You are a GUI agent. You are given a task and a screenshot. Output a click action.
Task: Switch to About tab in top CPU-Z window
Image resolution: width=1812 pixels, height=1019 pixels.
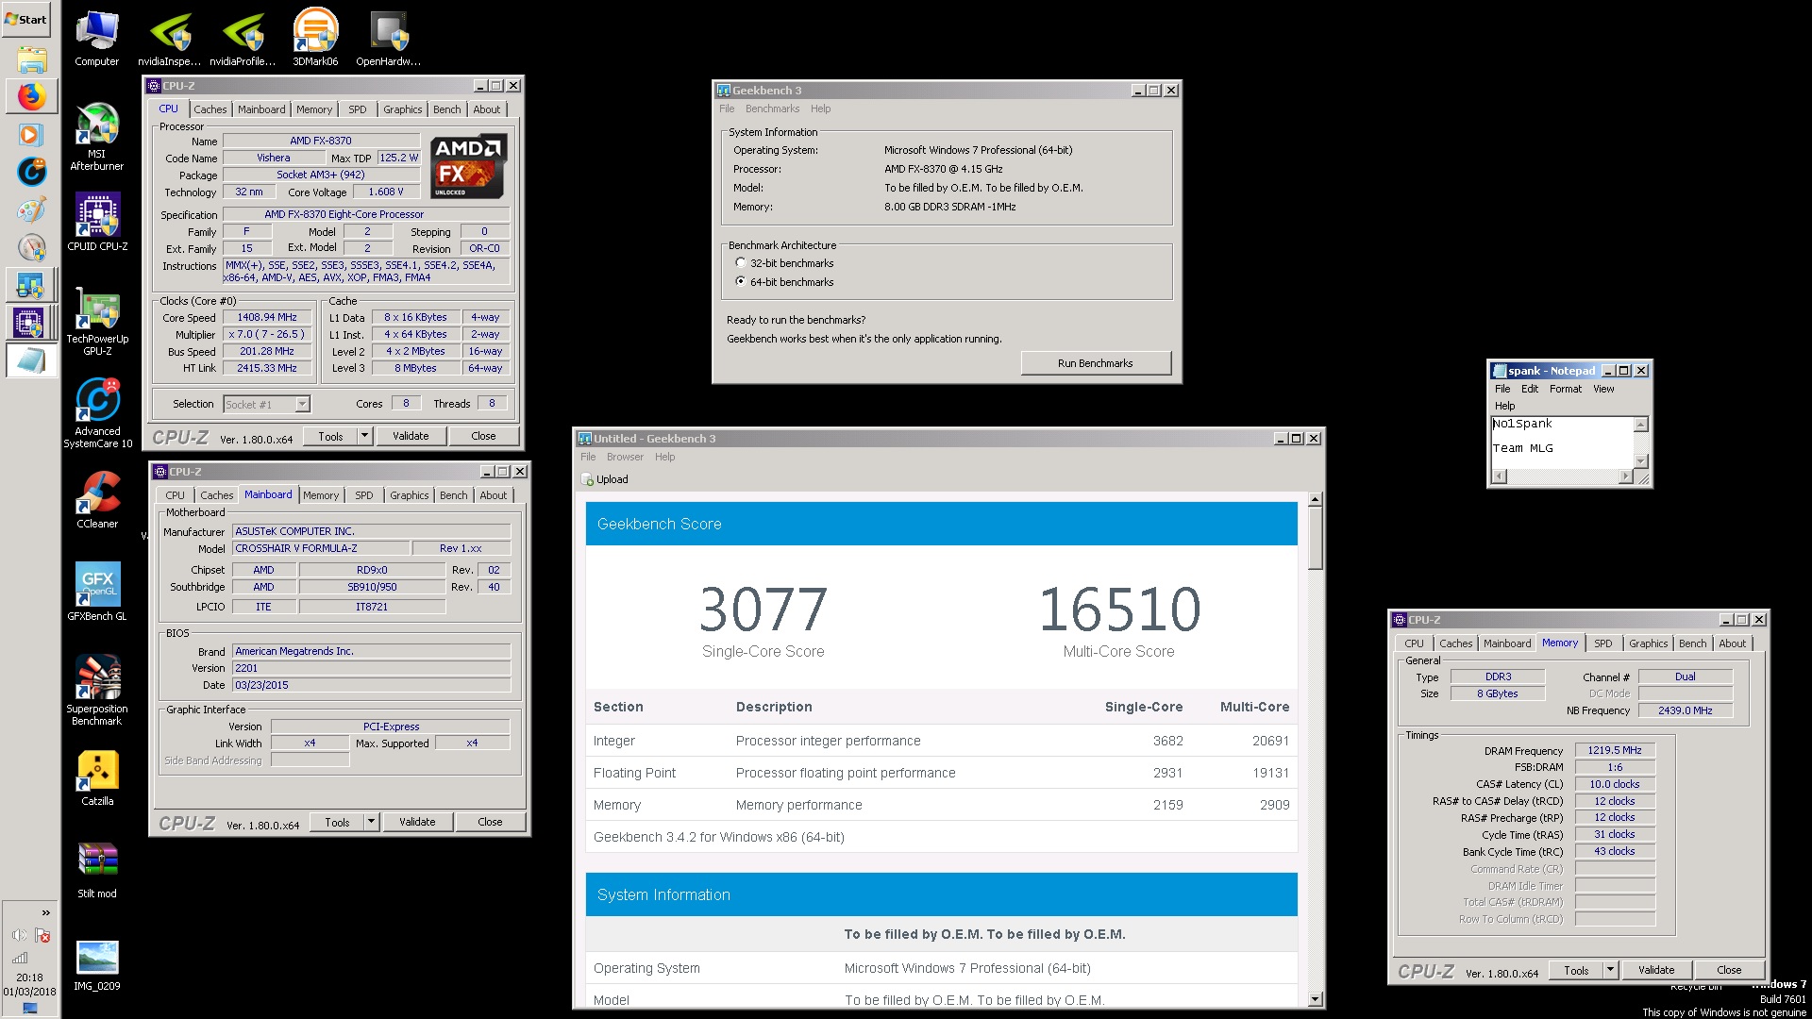pos(486,109)
